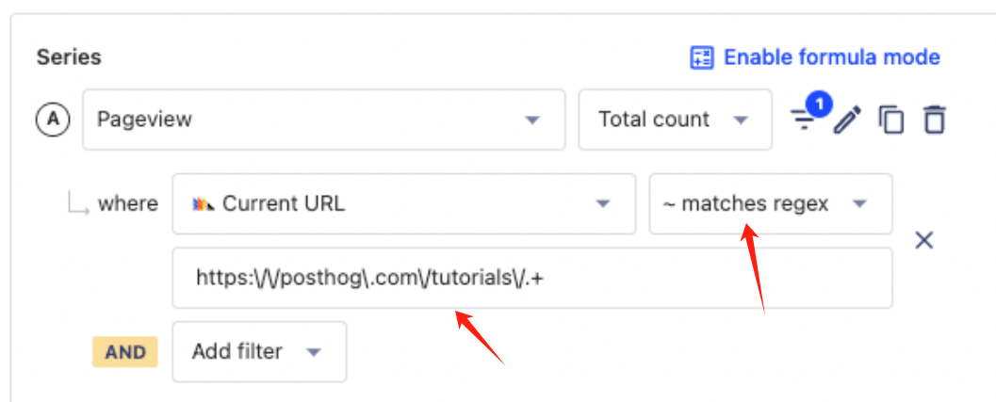Duplicate series A with the copy icon
Viewport: 996px width, 402px height.
890,120
